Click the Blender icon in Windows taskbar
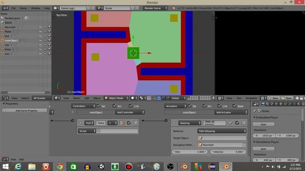Screen dimensions: 305x171 tap(226, 167)
